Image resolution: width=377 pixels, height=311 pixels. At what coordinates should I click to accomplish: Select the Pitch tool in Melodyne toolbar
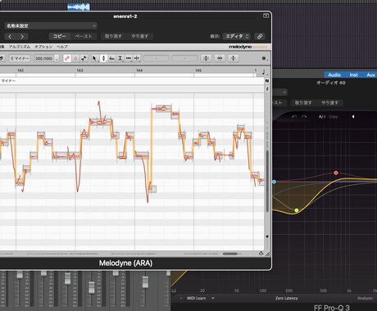click(x=103, y=58)
